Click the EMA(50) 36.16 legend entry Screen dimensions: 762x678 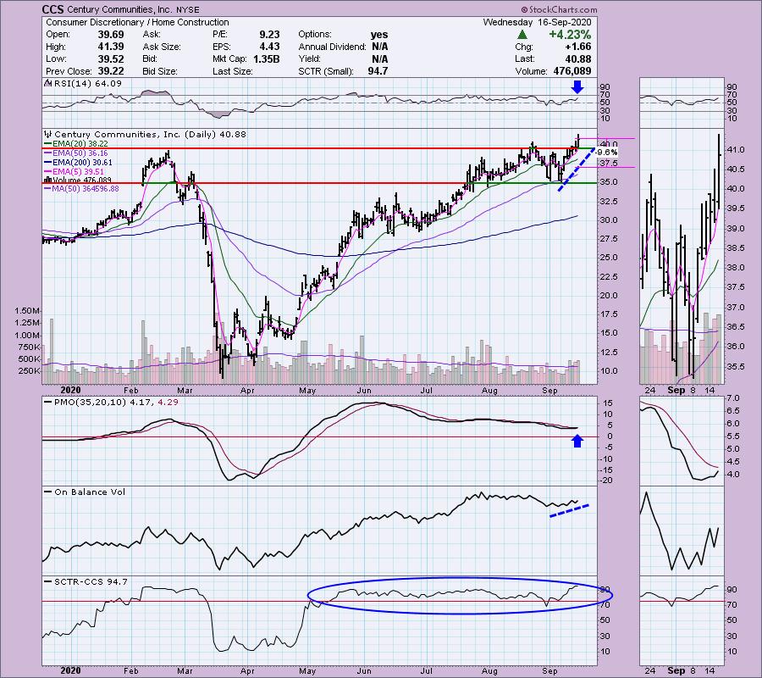coord(76,153)
